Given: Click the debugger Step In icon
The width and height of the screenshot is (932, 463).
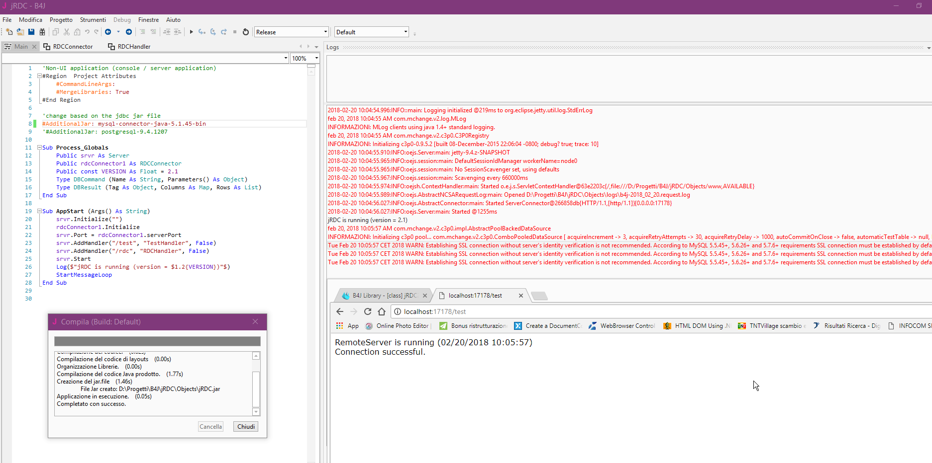Looking at the screenshot, I should (202, 32).
